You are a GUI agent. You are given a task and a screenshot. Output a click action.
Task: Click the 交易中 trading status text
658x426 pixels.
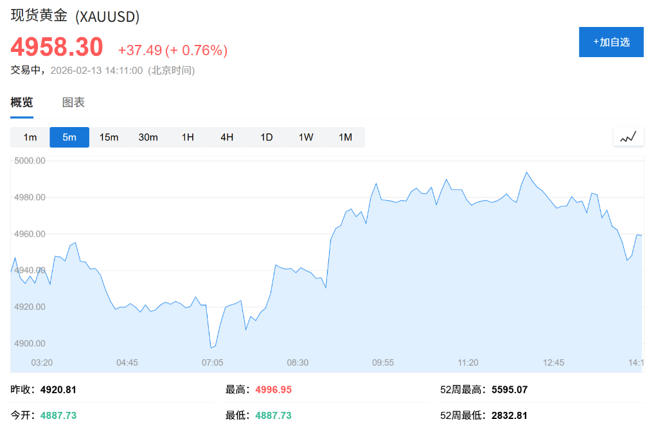coord(26,71)
